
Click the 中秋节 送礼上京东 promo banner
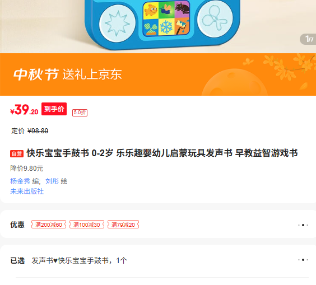point(158,74)
